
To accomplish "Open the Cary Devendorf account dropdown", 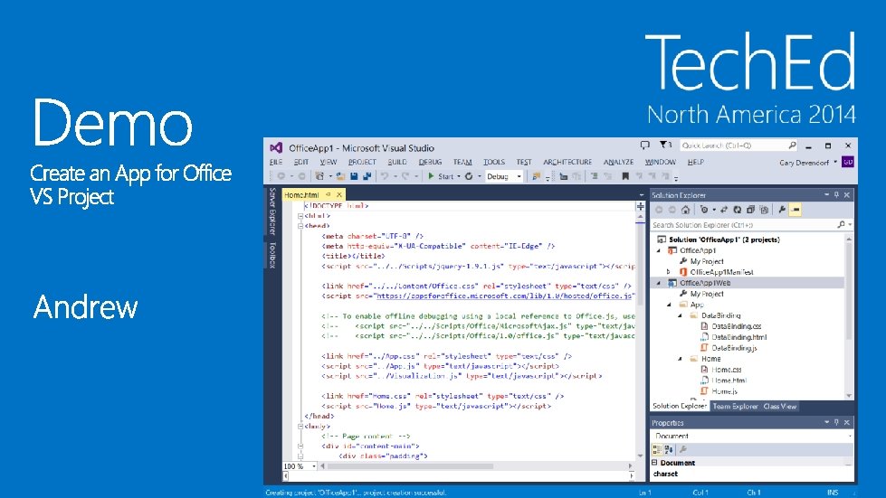I will 835,163.
